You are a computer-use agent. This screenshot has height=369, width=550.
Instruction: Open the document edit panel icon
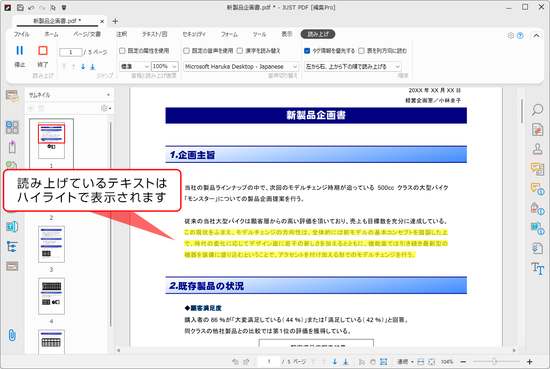point(537,129)
